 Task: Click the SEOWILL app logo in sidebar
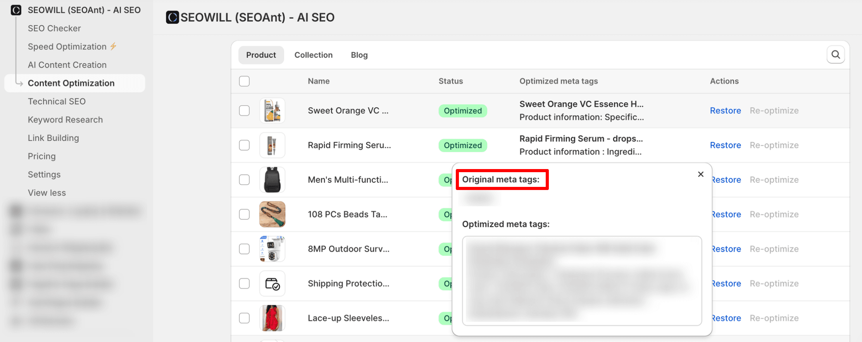(x=16, y=10)
